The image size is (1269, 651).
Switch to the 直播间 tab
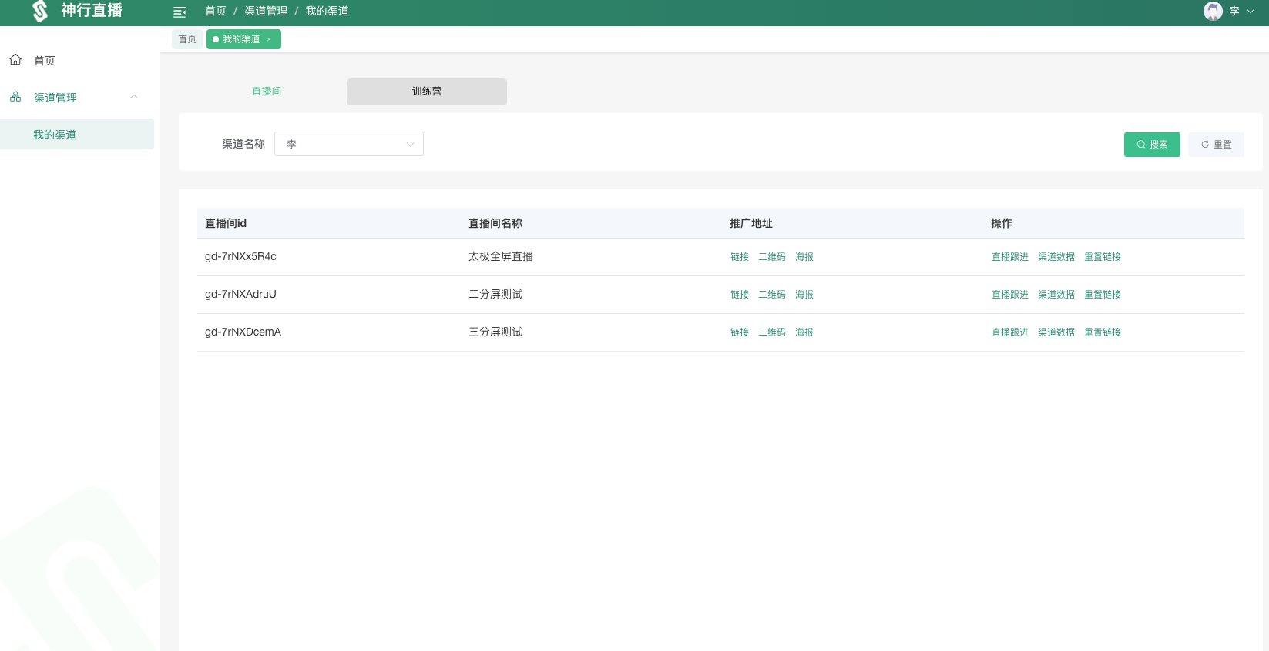click(267, 92)
